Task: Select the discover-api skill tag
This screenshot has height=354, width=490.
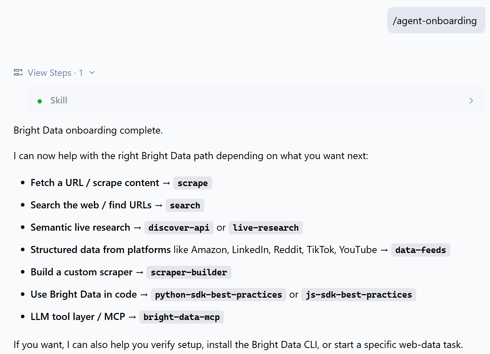Action: [x=179, y=228]
